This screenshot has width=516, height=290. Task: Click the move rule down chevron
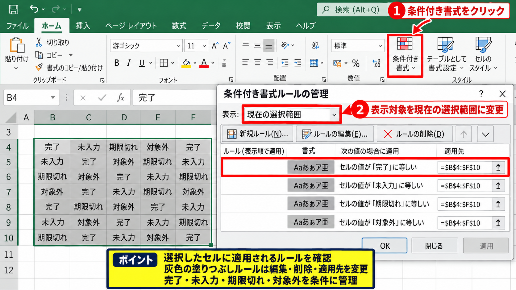point(485,134)
